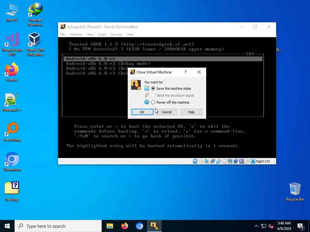Open File Explorer from taskbar

coord(110,226)
